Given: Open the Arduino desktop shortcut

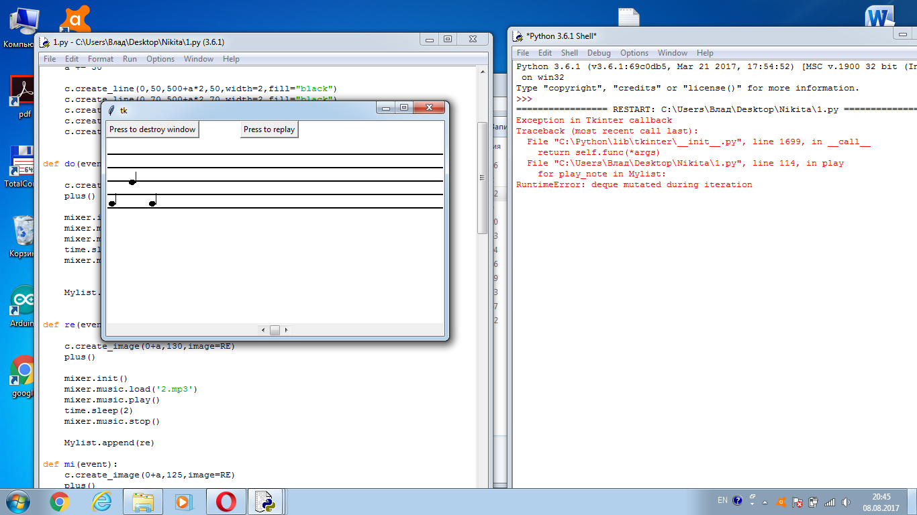Looking at the screenshot, I should tap(21, 305).
